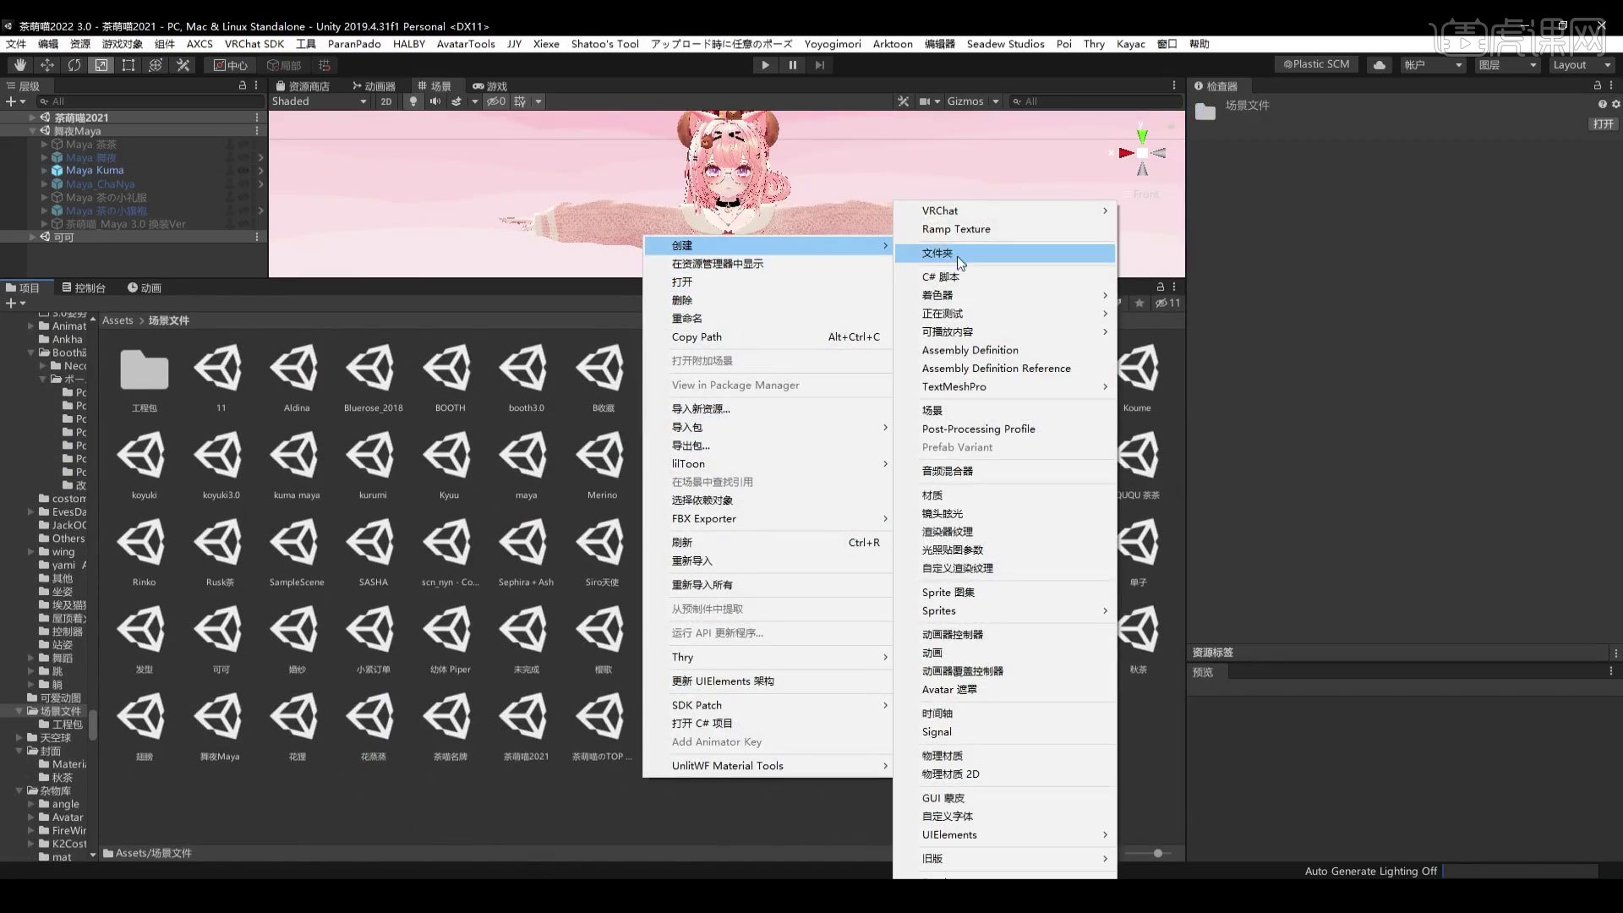Expand the Maya Kuma hierarchy item
Viewport: 1623px width, 913px height.
point(44,170)
